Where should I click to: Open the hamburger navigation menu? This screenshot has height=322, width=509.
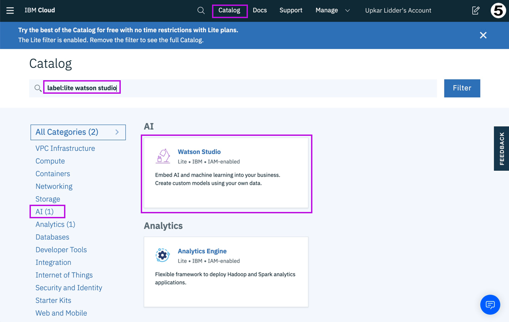click(x=10, y=10)
